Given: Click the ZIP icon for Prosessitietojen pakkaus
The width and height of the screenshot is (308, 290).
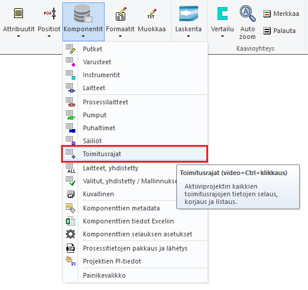Looking at the screenshot, I should click(x=71, y=248).
